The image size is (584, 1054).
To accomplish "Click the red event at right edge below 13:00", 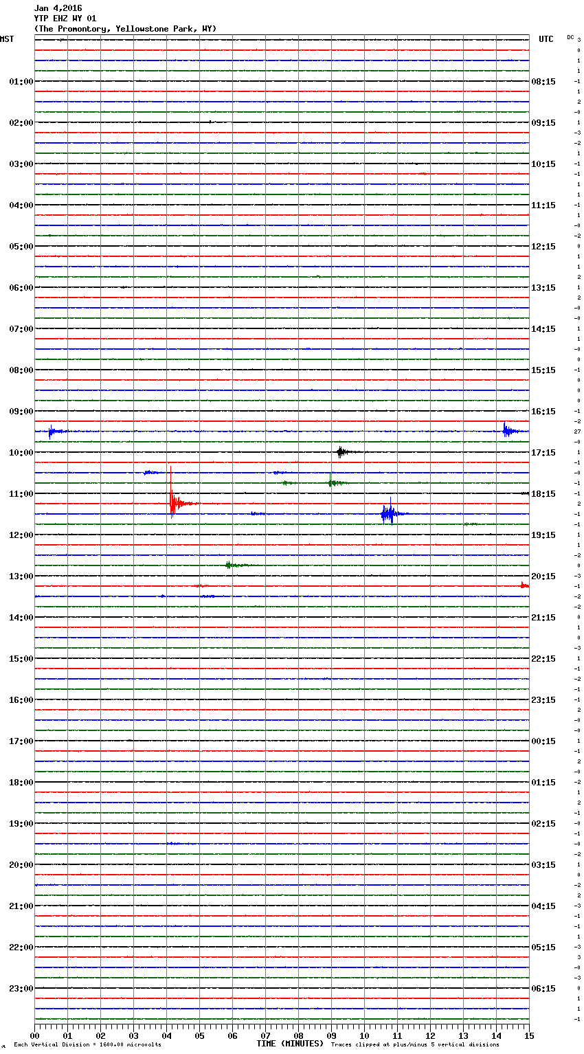I will coord(524,585).
